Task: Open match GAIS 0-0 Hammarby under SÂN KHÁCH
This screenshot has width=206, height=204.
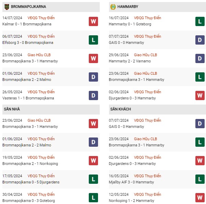Action: (x=126, y=127)
